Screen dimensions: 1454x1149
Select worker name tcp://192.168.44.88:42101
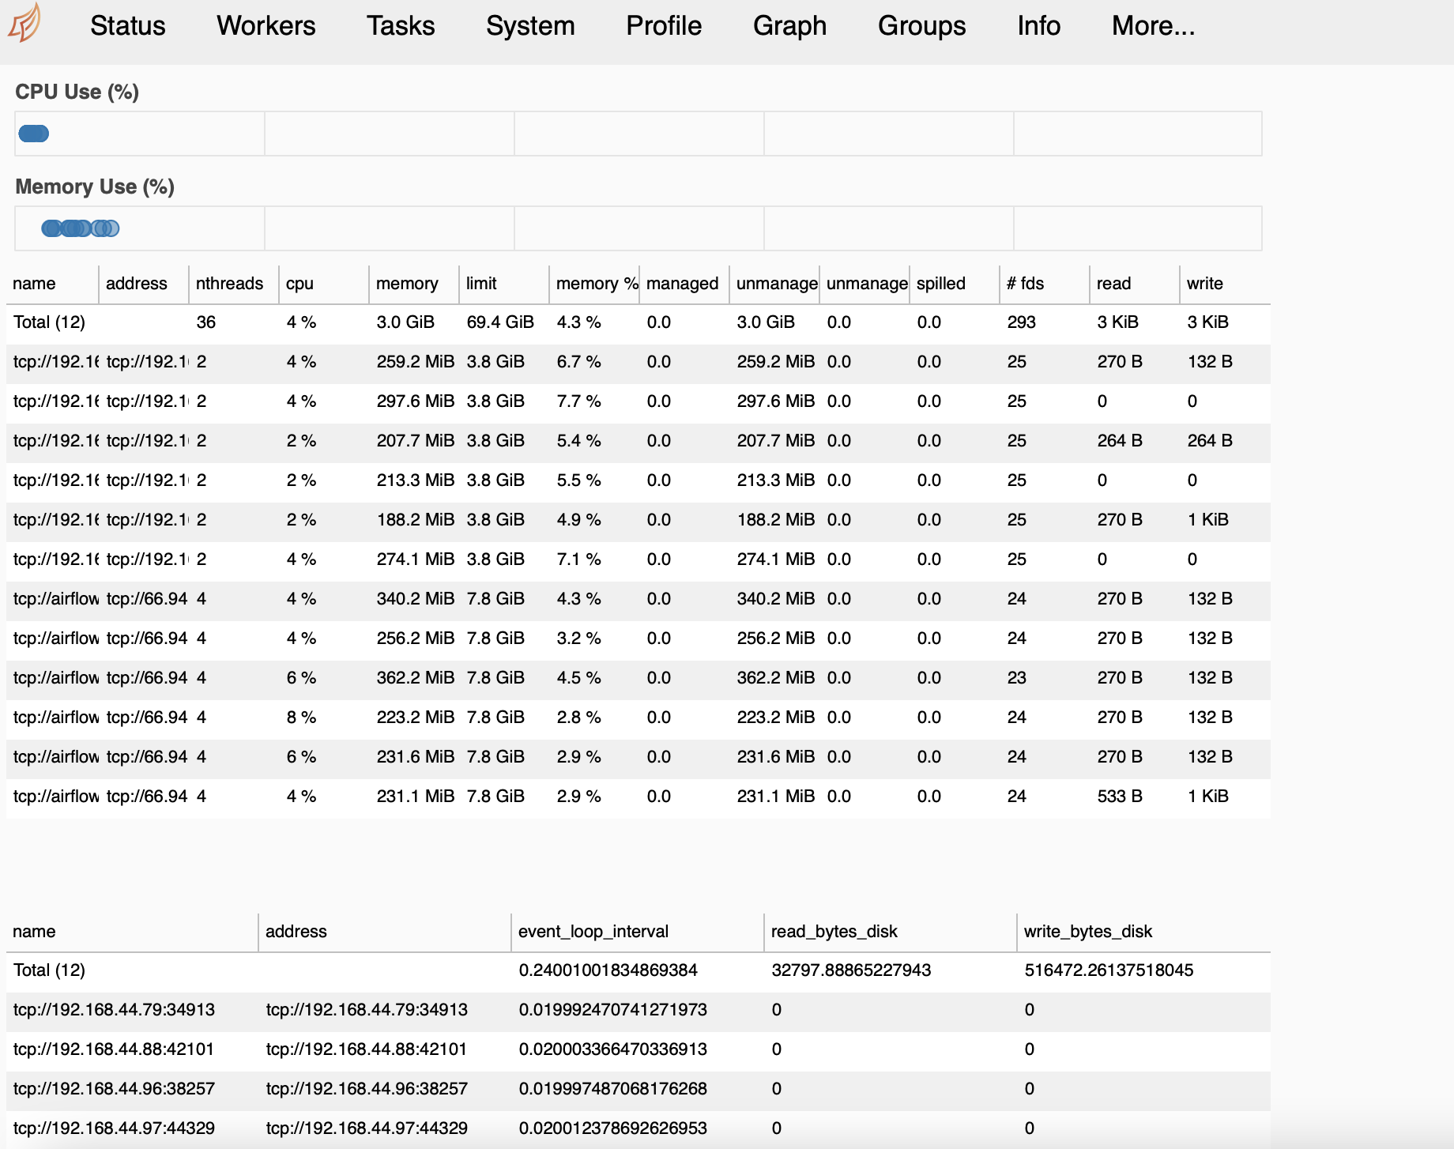point(114,1049)
